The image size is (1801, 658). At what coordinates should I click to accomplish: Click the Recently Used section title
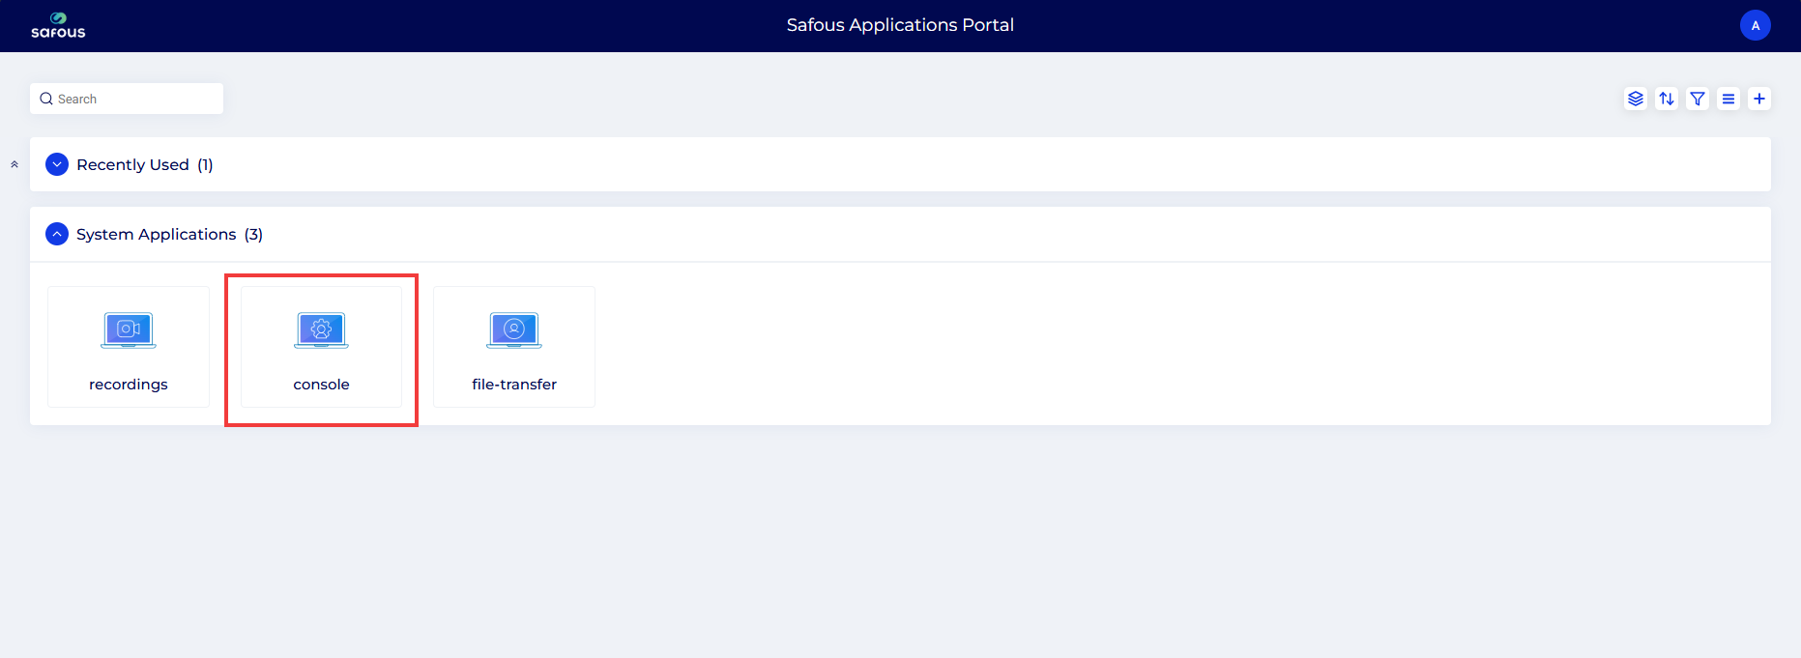(133, 165)
